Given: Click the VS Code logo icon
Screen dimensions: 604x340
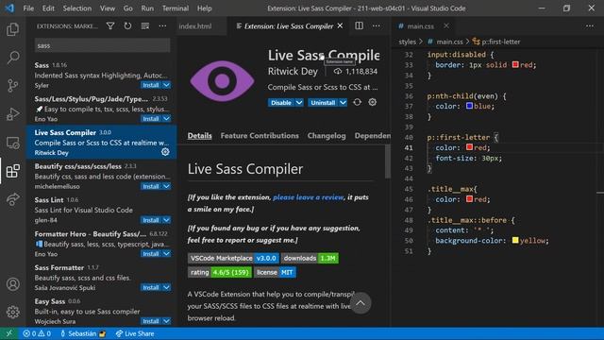Looking at the screenshot, I should [9, 8].
